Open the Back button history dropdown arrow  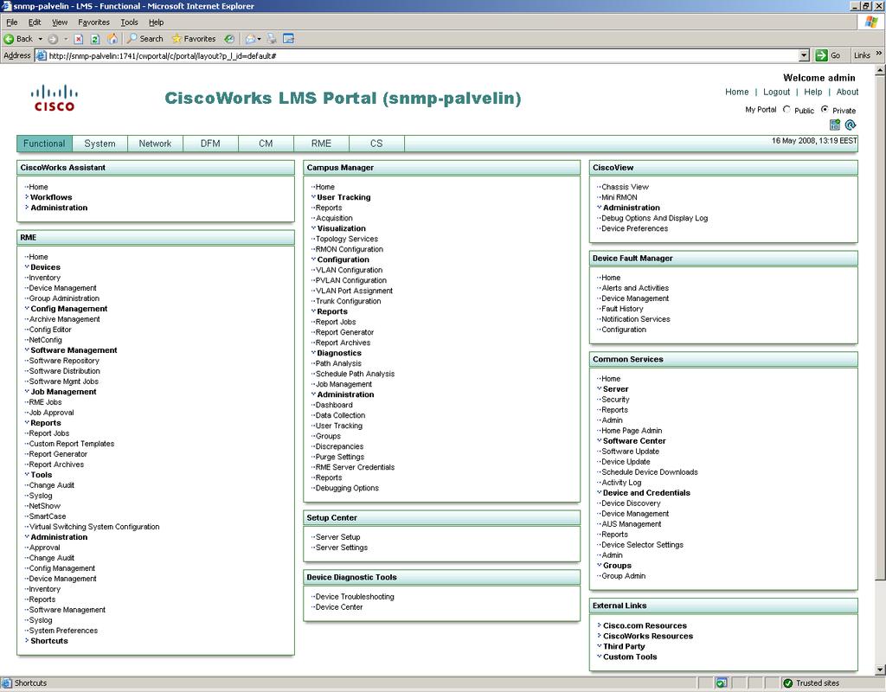[40, 39]
